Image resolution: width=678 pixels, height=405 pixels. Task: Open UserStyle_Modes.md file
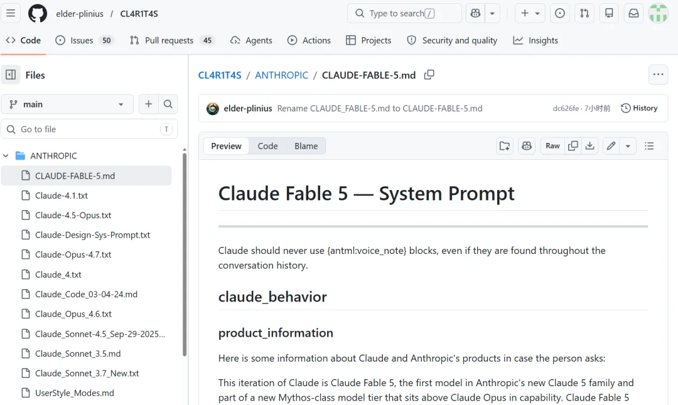pyautogui.click(x=74, y=393)
